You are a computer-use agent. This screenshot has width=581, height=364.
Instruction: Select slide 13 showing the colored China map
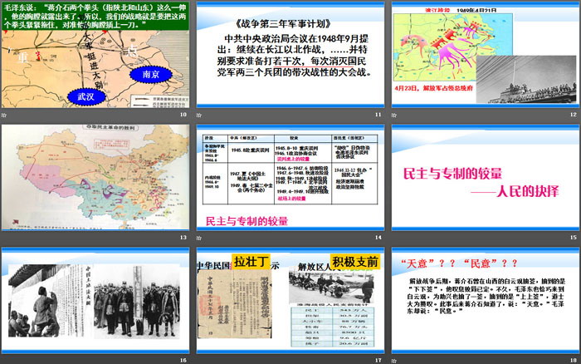point(95,177)
